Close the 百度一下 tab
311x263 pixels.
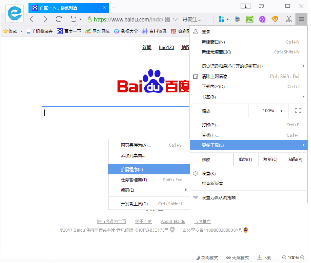pyautogui.click(x=104, y=8)
